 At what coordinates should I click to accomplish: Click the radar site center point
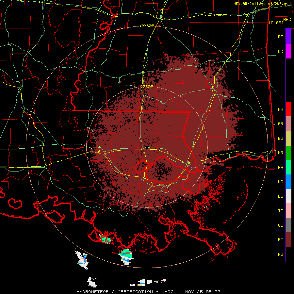147,147
